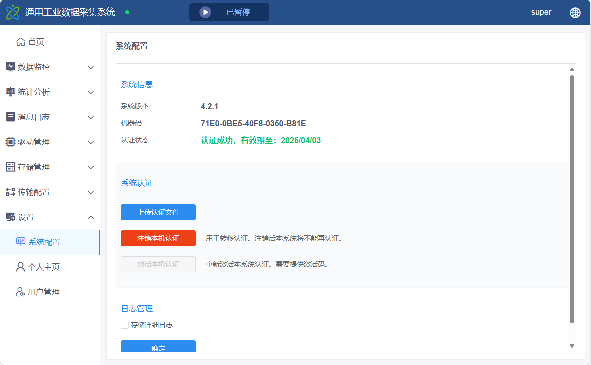Click the super username

tap(541, 12)
